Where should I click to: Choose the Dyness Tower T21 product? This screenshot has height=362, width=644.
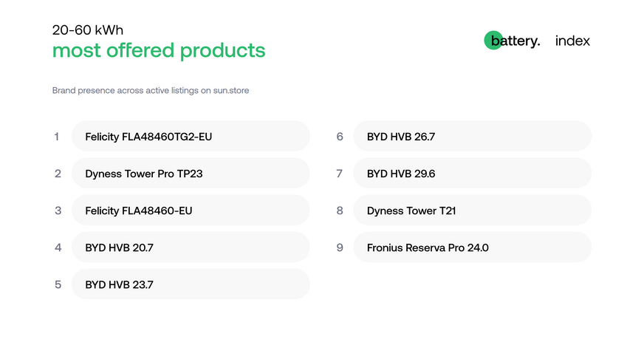pos(473,210)
